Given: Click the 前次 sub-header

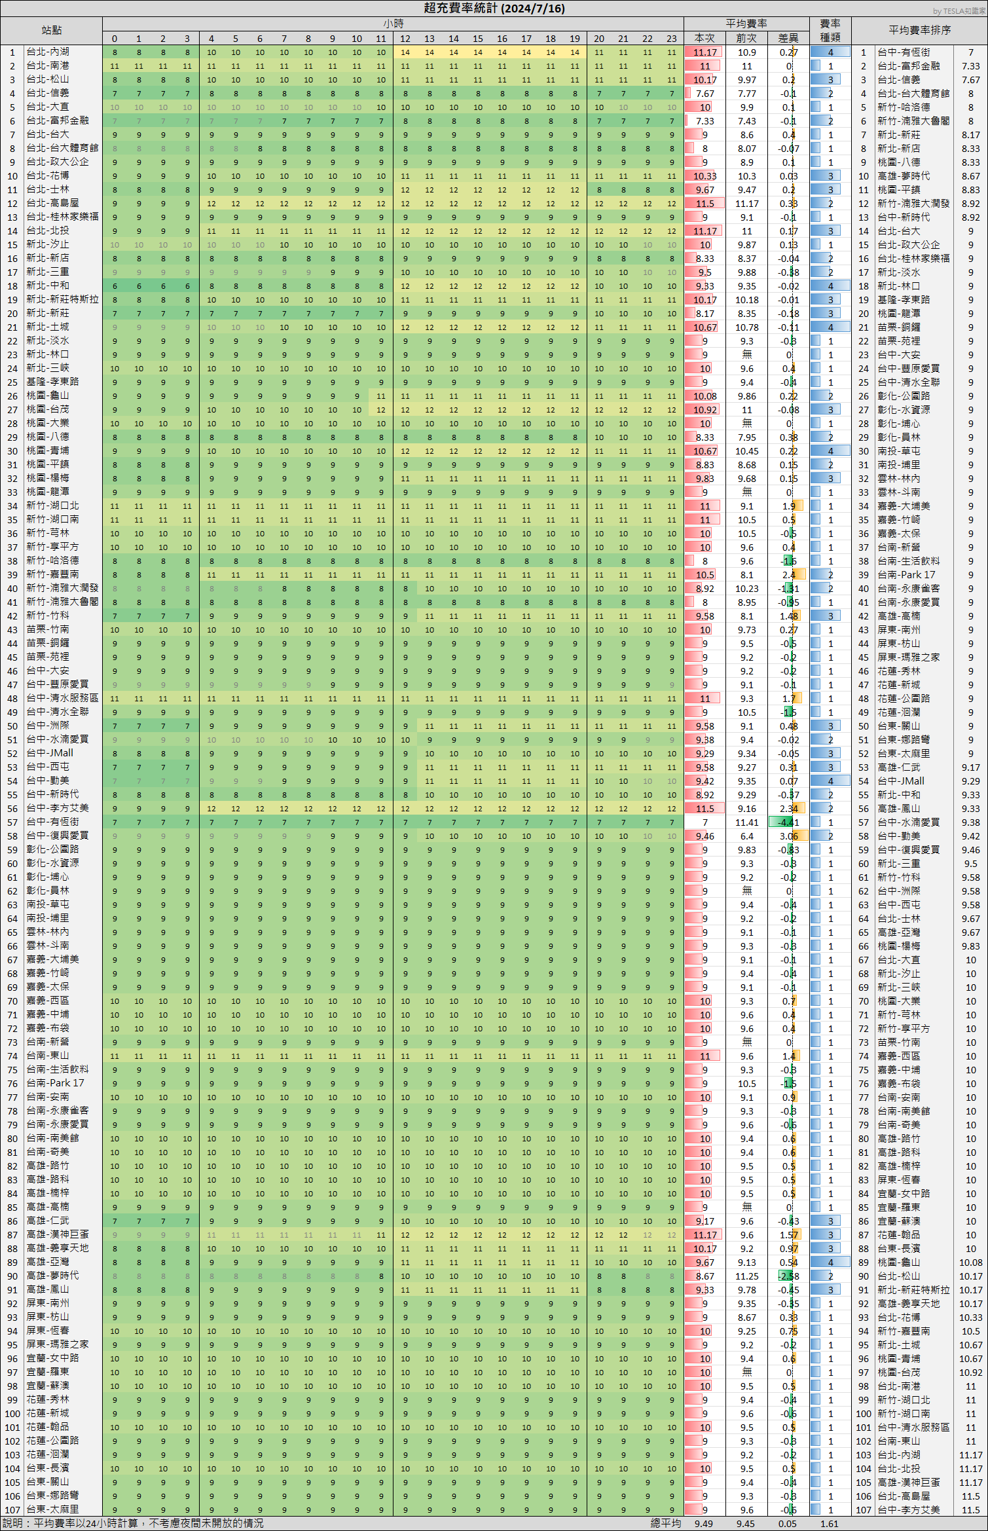Looking at the screenshot, I should pos(746,39).
